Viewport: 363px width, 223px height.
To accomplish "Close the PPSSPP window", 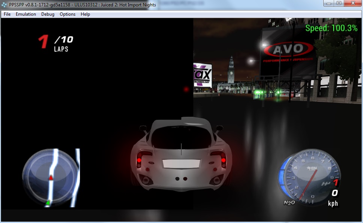I will [353, 3].
